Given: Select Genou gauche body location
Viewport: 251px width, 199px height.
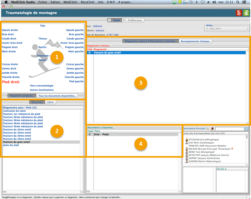Looking at the screenshot, I should (x=75, y=69).
